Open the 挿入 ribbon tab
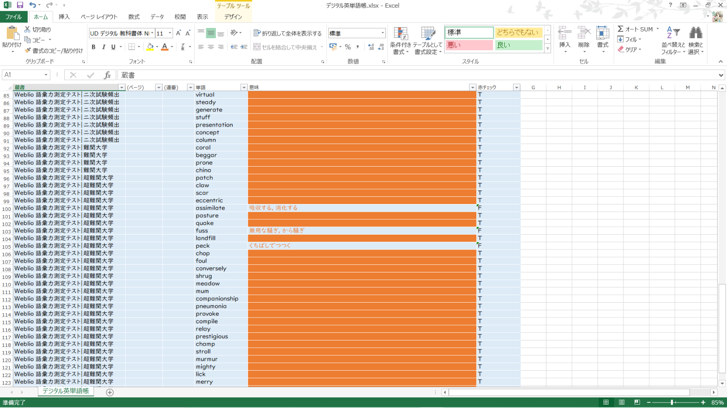 coord(64,17)
